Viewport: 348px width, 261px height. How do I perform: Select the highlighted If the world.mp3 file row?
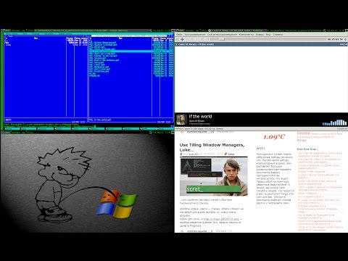point(131,51)
